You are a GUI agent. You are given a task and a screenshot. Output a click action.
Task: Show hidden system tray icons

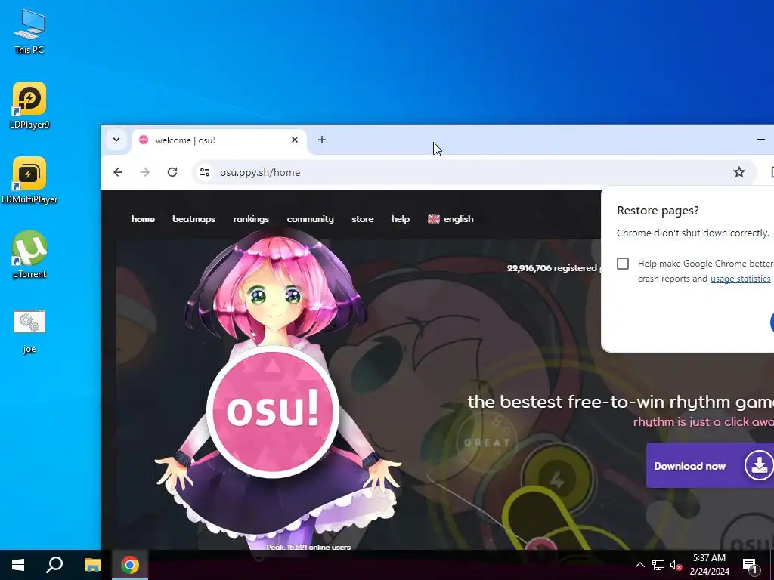[639, 565]
